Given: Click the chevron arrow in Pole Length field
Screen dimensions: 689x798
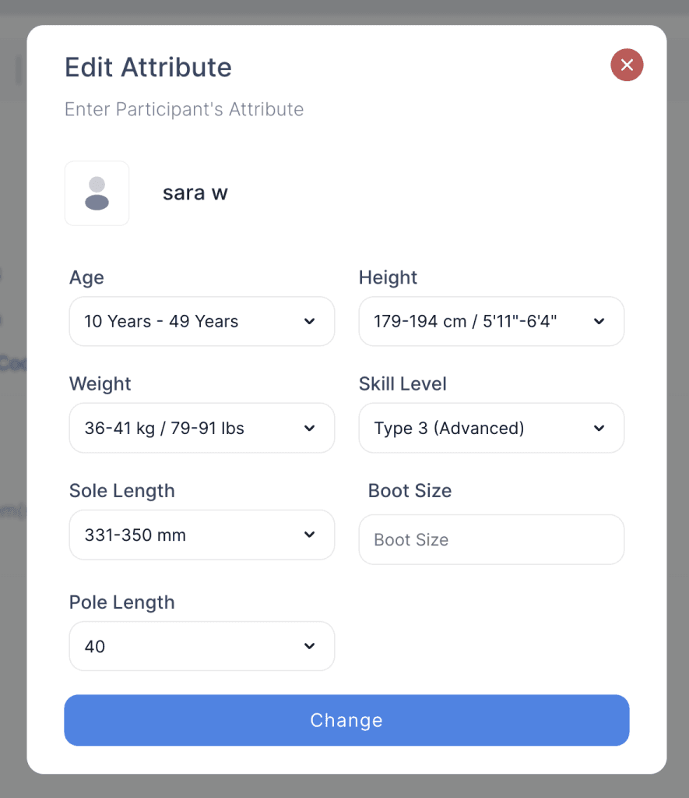Looking at the screenshot, I should (309, 646).
